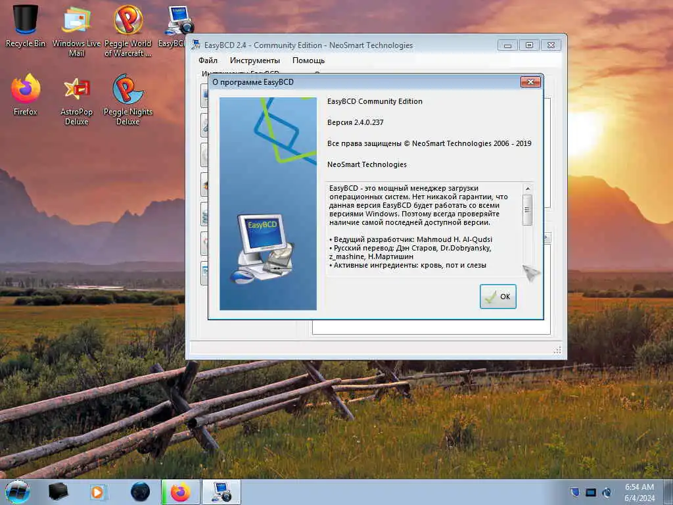Screen dimensions: 673x505
Task: Click the EasyBCD window title bar icon
Action: [196, 45]
